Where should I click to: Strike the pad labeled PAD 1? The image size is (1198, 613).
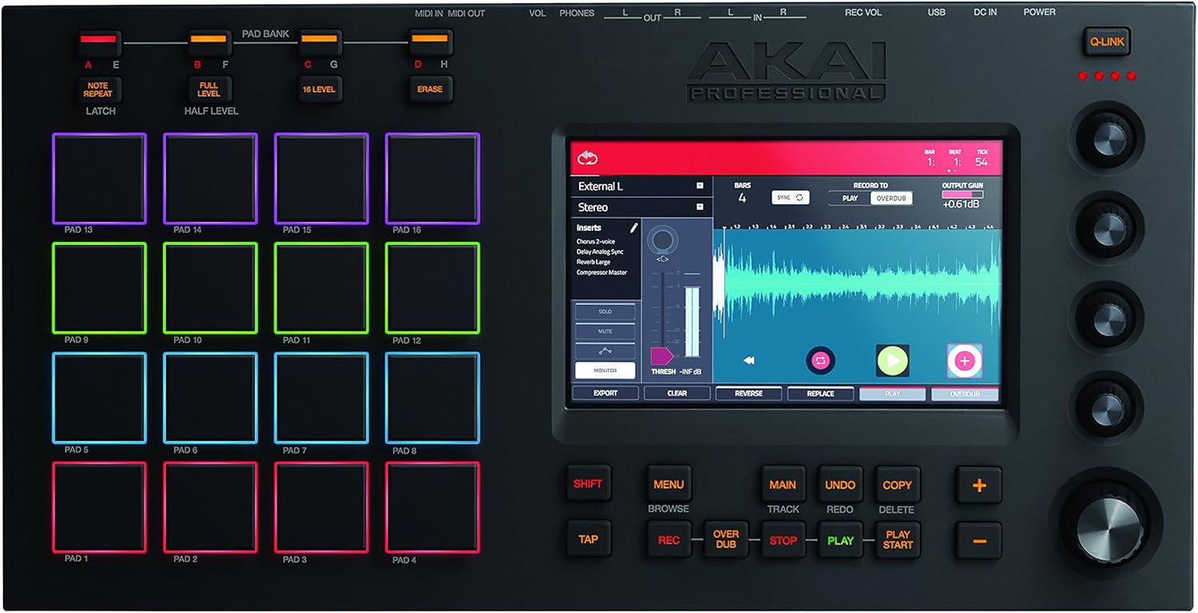tap(100, 508)
